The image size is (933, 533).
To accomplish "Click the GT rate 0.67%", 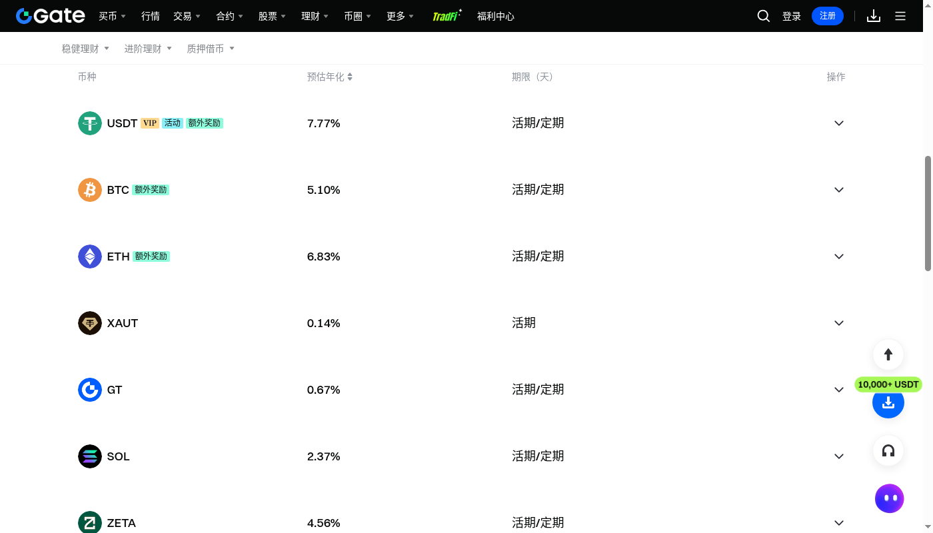I will [324, 390].
